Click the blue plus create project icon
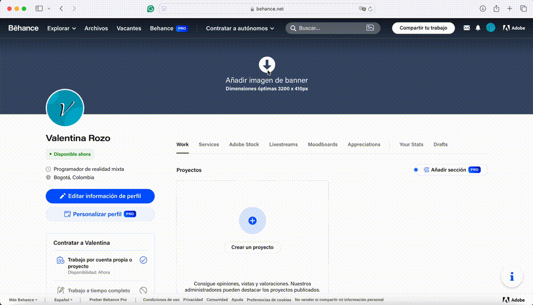The width and height of the screenshot is (533, 305). [252, 221]
